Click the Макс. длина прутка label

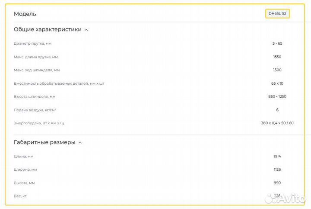36,57
